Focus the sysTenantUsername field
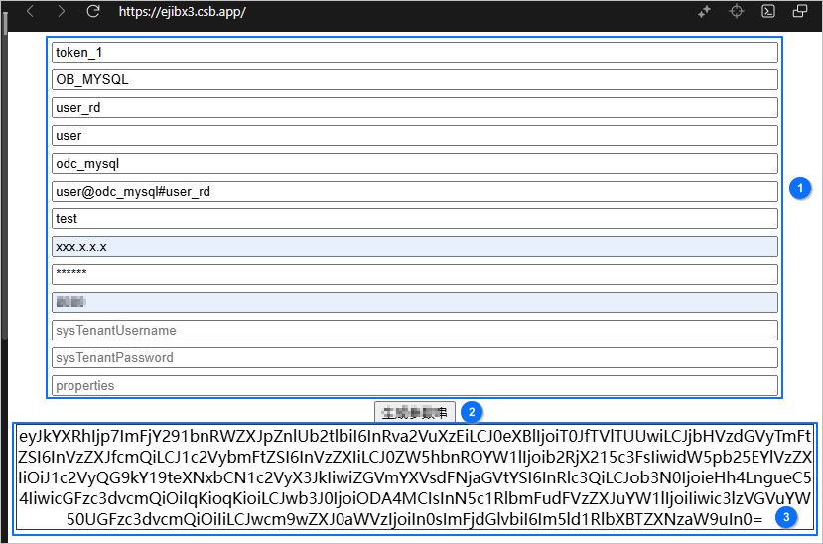This screenshot has height=544, width=823. coord(414,331)
